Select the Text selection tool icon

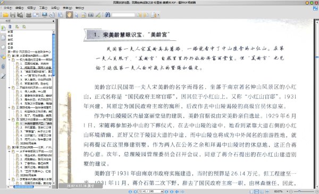[83, 15]
